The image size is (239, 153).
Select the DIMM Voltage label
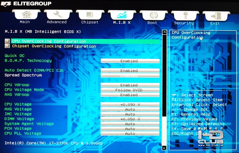(19, 119)
